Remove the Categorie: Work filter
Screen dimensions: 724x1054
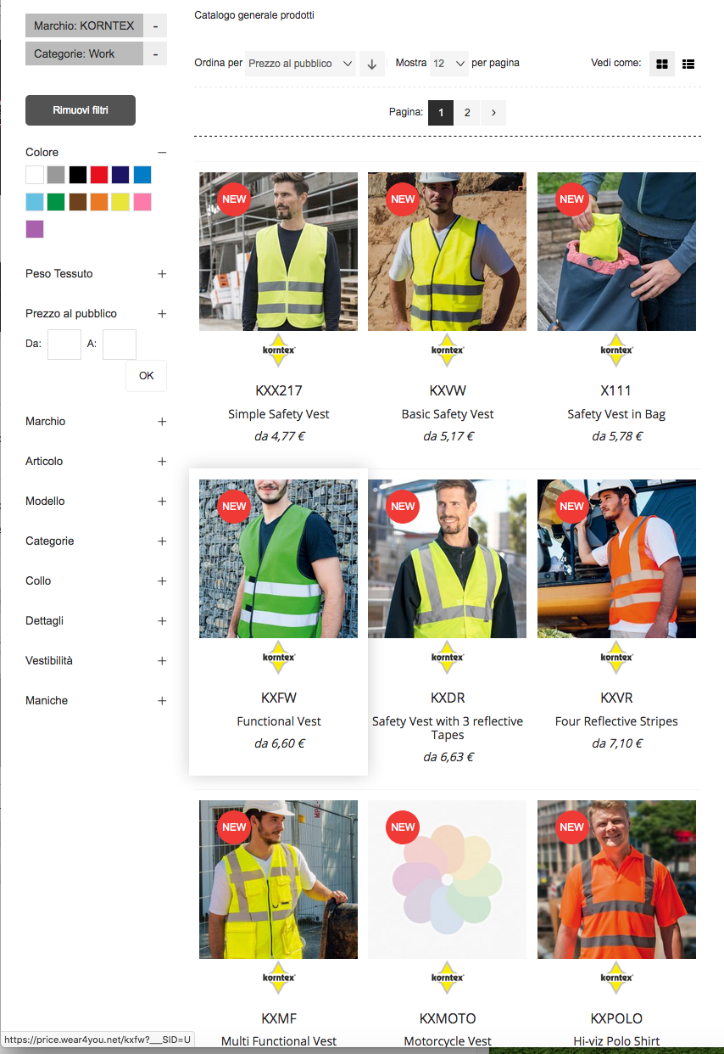coord(155,54)
